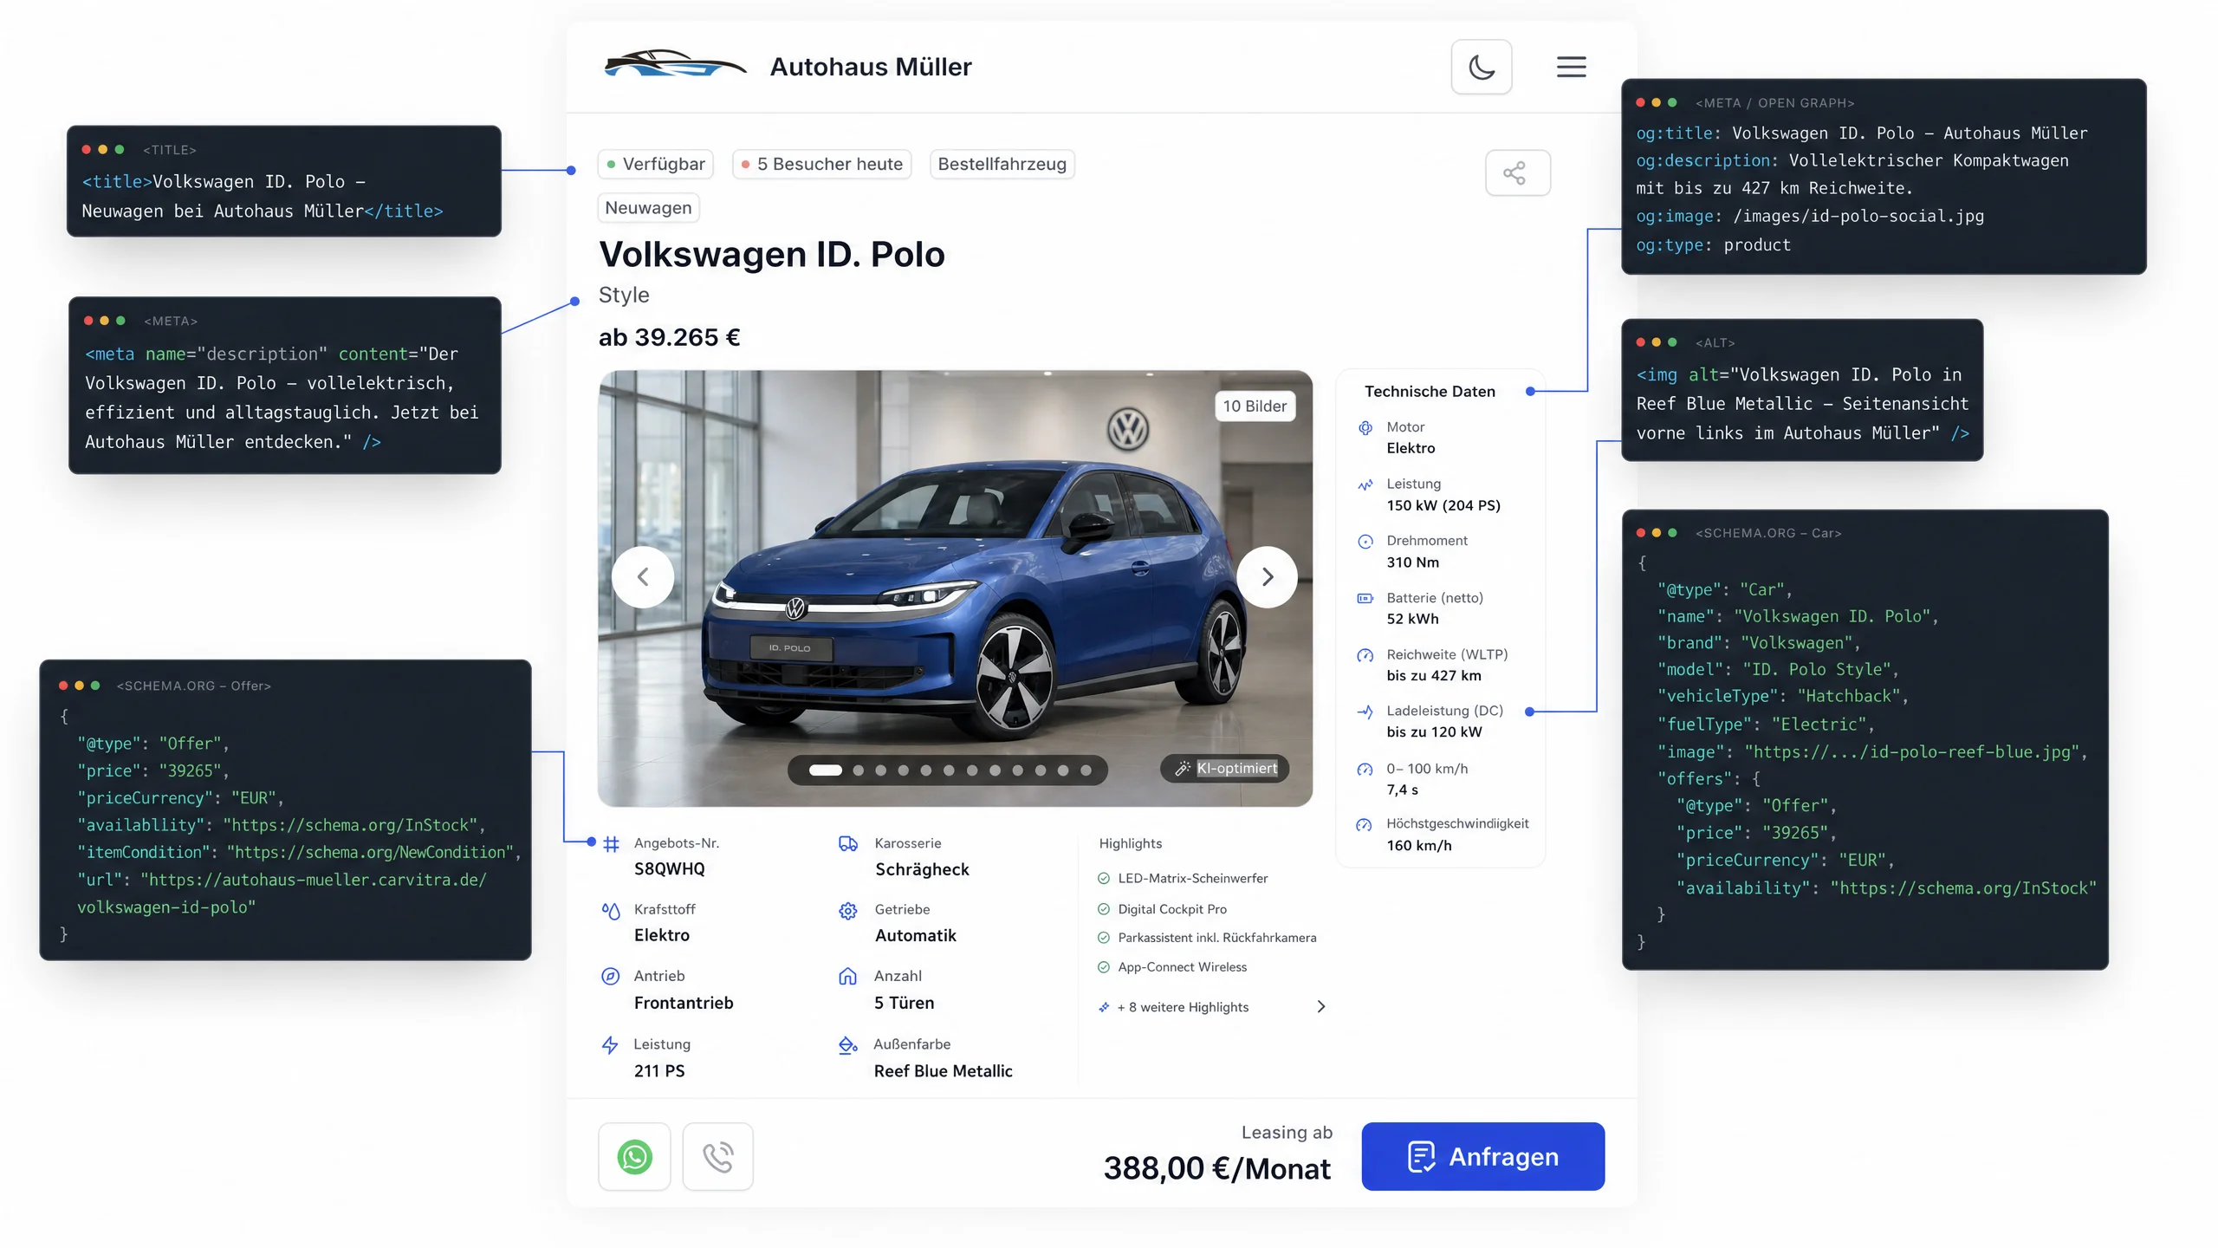This screenshot has width=2218, height=1248.
Task: Click the Karosserie body icon
Action: pos(848,844)
